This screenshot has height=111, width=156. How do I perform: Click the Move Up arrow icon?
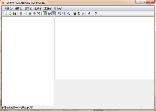30,13
